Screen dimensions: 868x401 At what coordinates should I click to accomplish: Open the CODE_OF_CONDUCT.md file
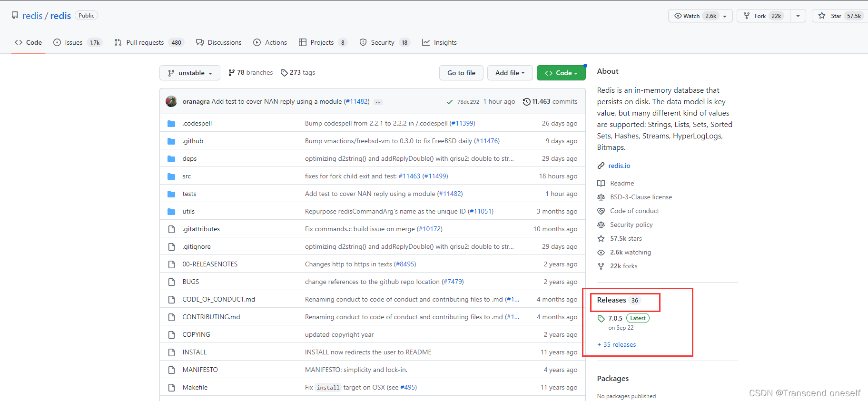click(219, 300)
